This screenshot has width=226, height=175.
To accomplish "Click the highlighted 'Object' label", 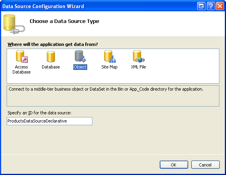I will (80, 67).
